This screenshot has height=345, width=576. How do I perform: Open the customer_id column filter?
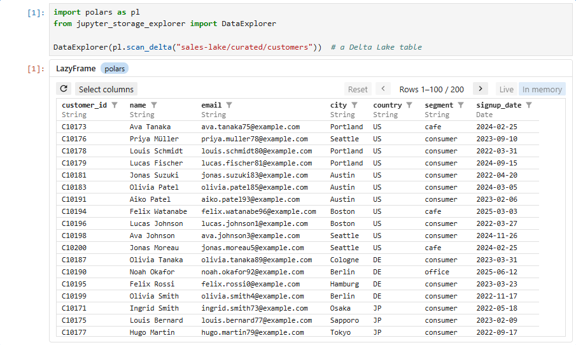pyautogui.click(x=115, y=105)
